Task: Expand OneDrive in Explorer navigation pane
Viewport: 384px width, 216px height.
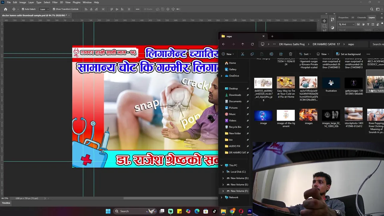Action: click(x=221, y=76)
